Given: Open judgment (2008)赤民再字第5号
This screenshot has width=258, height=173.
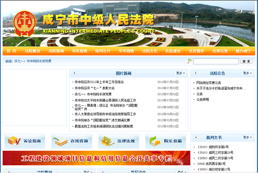Looking at the screenshot, I should pos(211,164).
